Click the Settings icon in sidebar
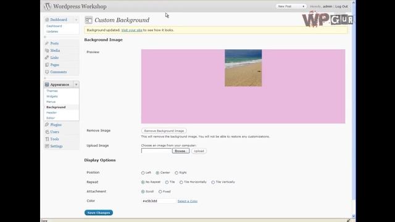This screenshot has width=395, height=222. [47, 146]
